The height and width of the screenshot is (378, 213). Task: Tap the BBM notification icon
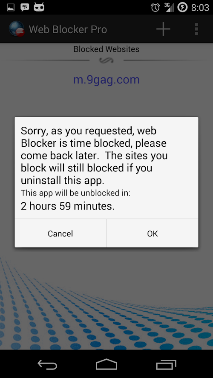point(25,8)
